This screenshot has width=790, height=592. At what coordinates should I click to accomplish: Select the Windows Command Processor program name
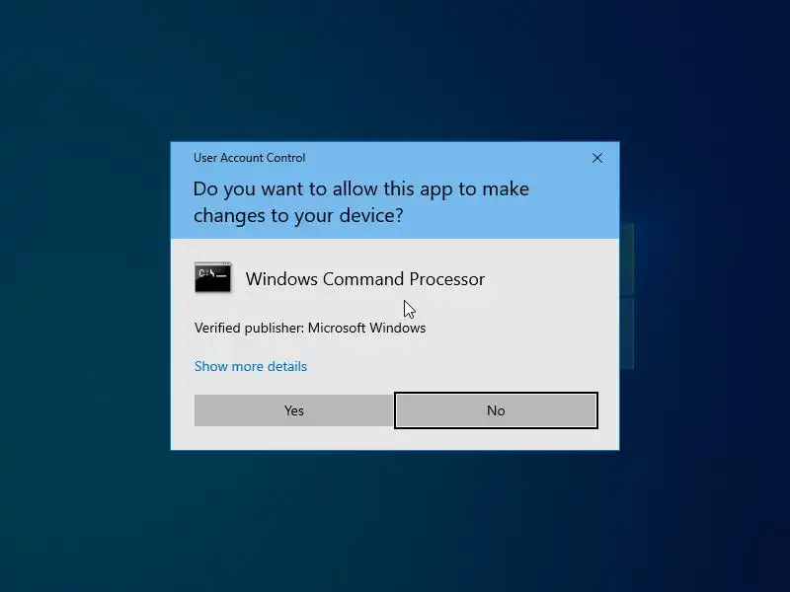[365, 279]
